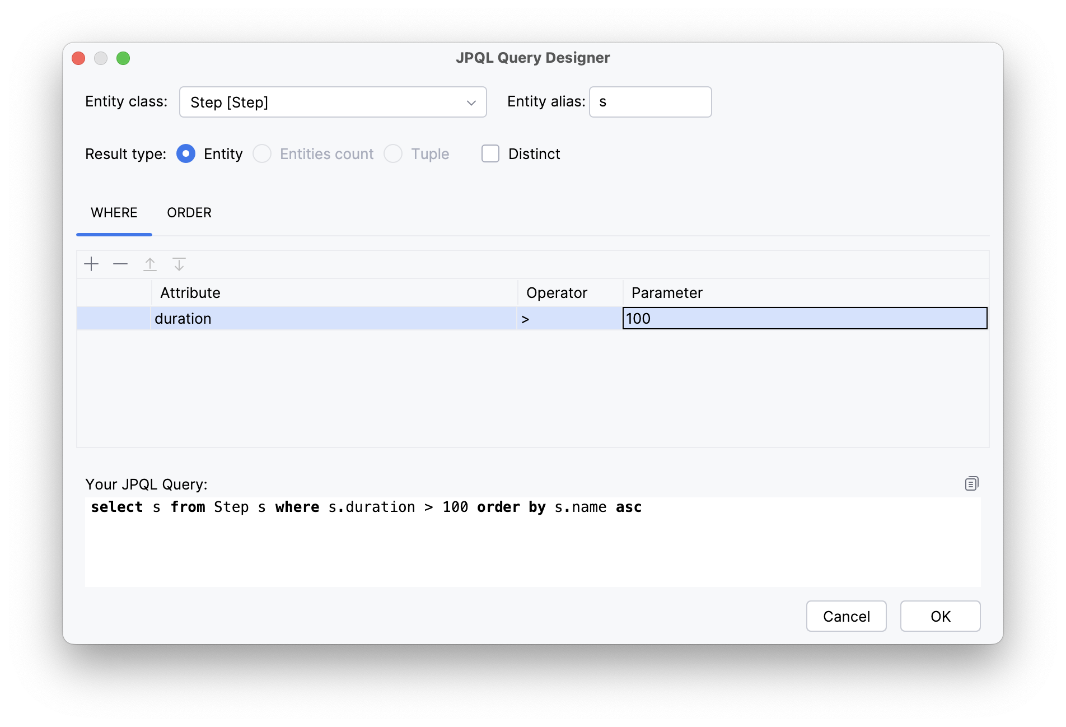Click the Entity alias text field

[650, 102]
